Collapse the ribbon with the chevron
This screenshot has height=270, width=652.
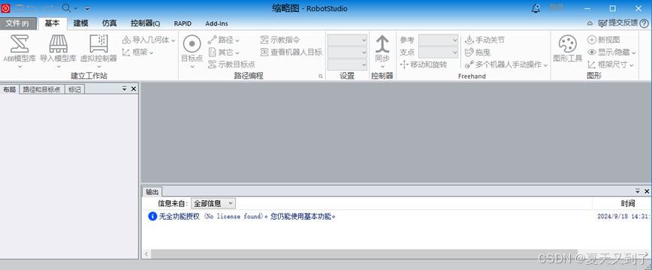point(590,23)
